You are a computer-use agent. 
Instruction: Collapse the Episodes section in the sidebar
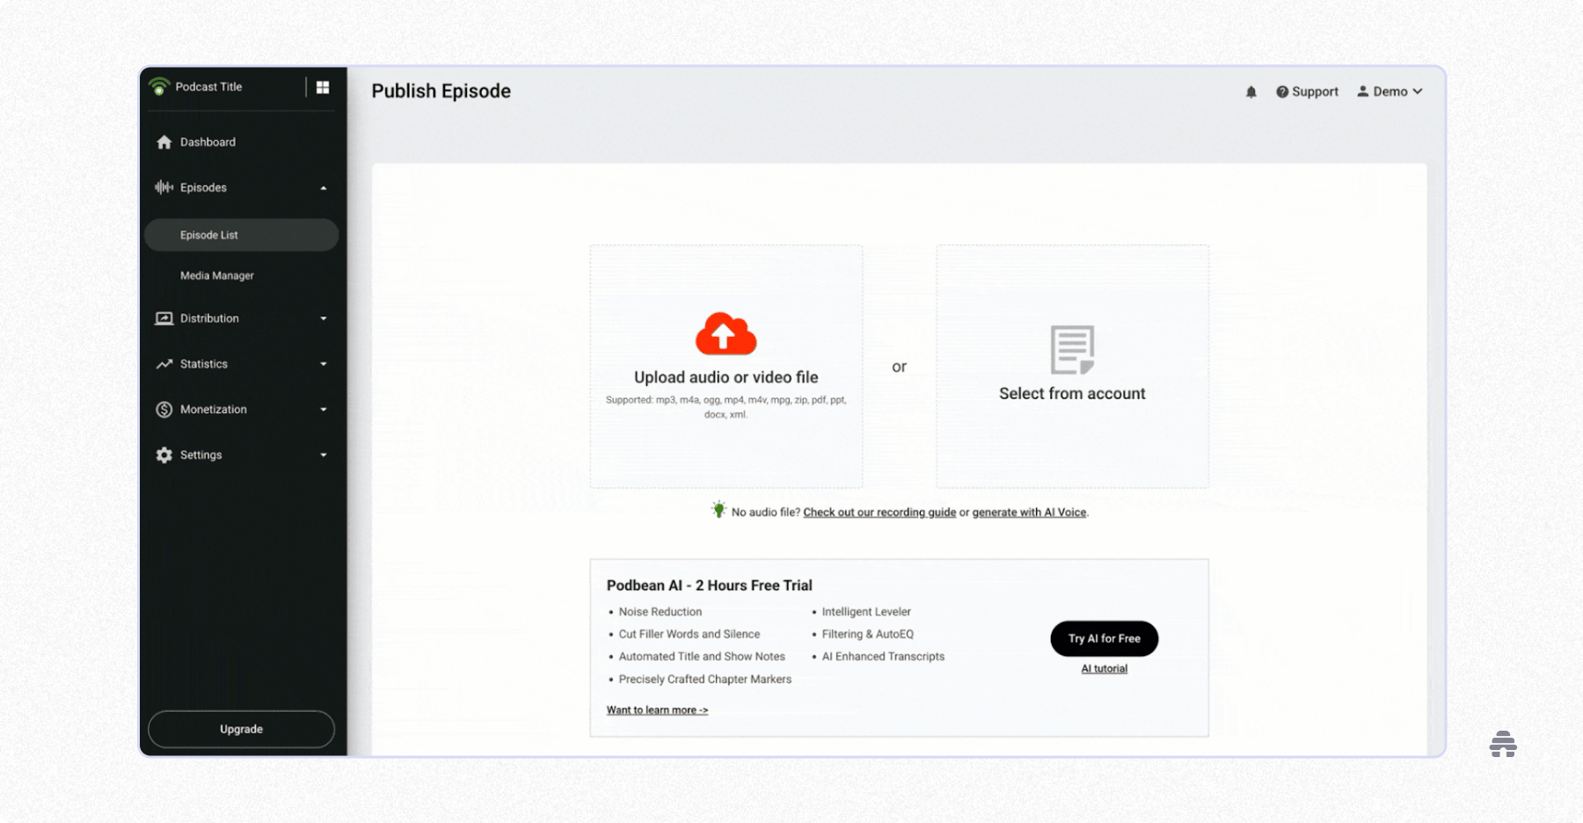[324, 187]
